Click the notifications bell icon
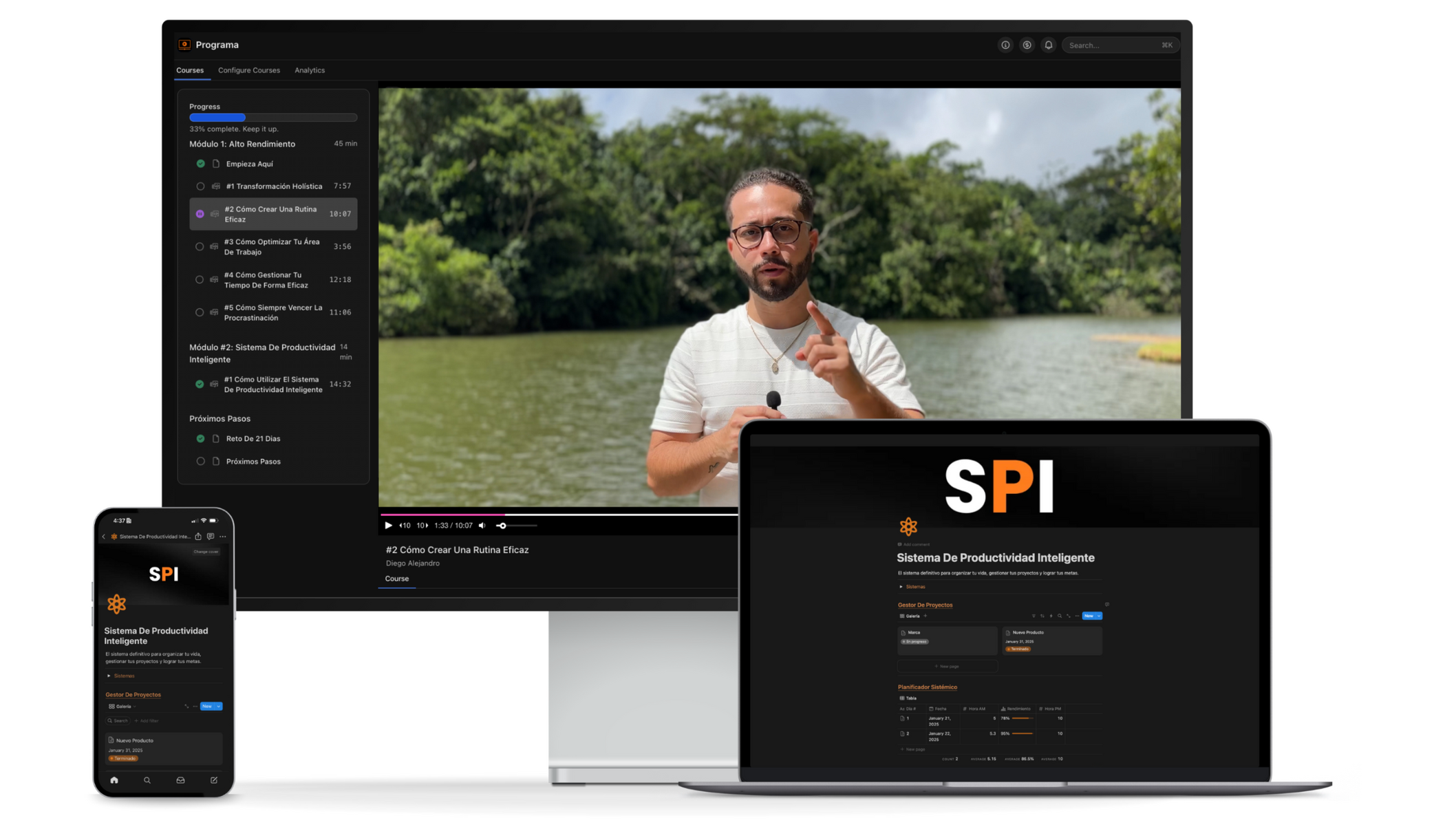1445x829 pixels. pyautogui.click(x=1048, y=45)
